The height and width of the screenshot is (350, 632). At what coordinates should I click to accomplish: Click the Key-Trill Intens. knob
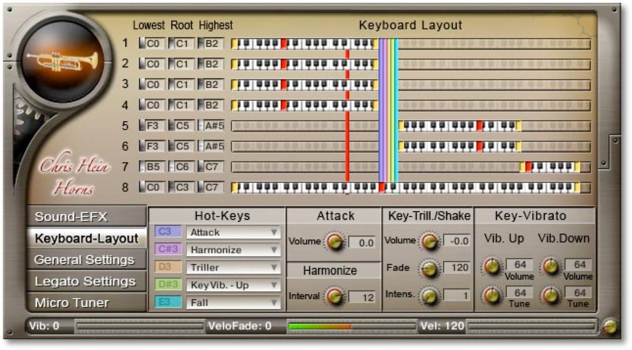pyautogui.click(x=429, y=295)
